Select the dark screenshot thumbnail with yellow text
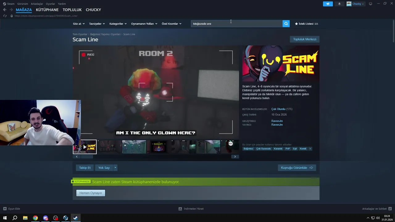Viewport: 395px width, 222px height. tap(159, 147)
